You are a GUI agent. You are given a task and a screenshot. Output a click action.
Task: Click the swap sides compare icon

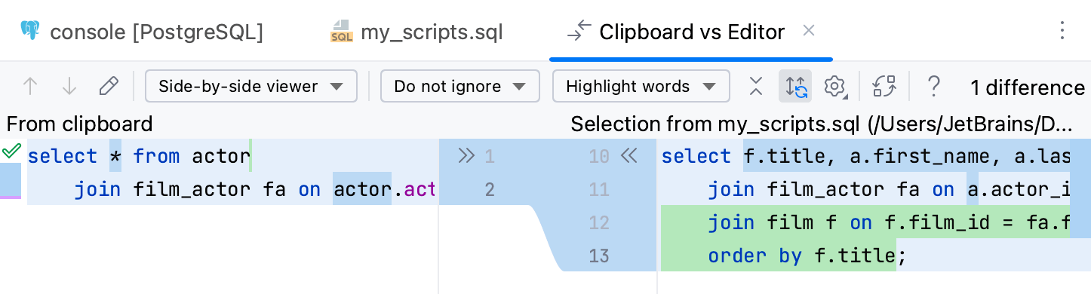click(884, 87)
